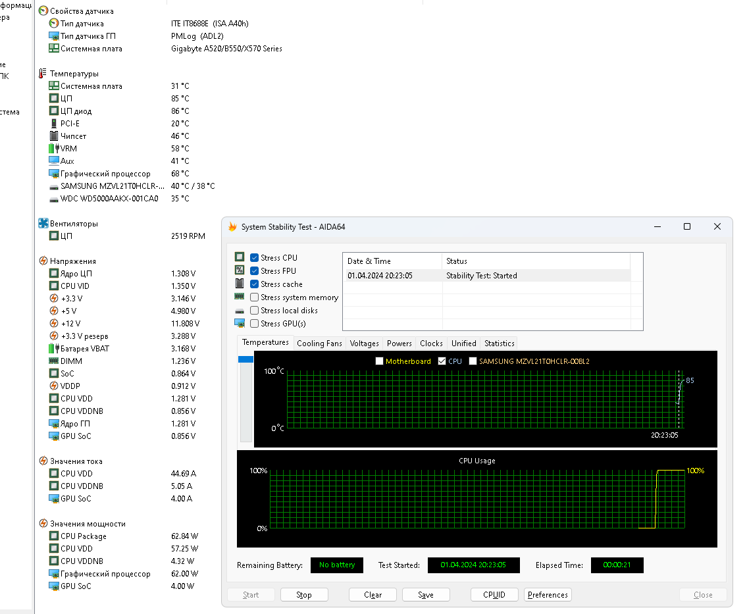Open the Voltages tab
747x614 pixels.
click(x=364, y=343)
